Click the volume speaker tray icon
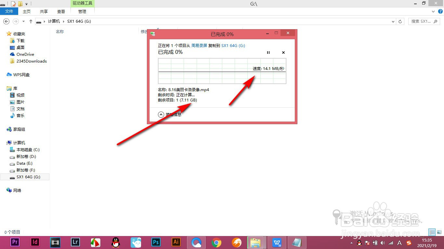This screenshot has width=444, height=249. 383,243
